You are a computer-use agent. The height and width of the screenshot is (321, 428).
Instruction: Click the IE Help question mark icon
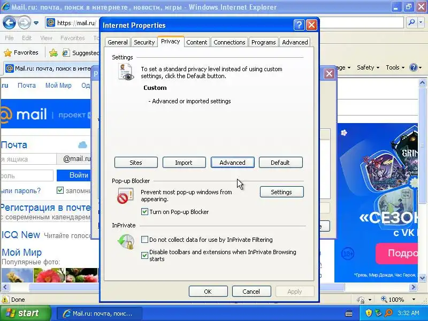414,67
